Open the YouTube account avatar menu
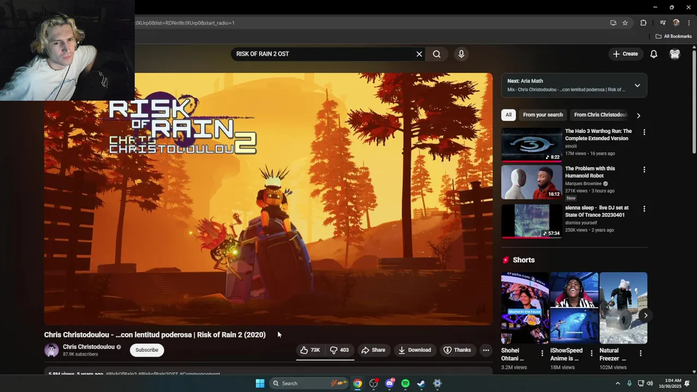This screenshot has height=392, width=697. 675,54
